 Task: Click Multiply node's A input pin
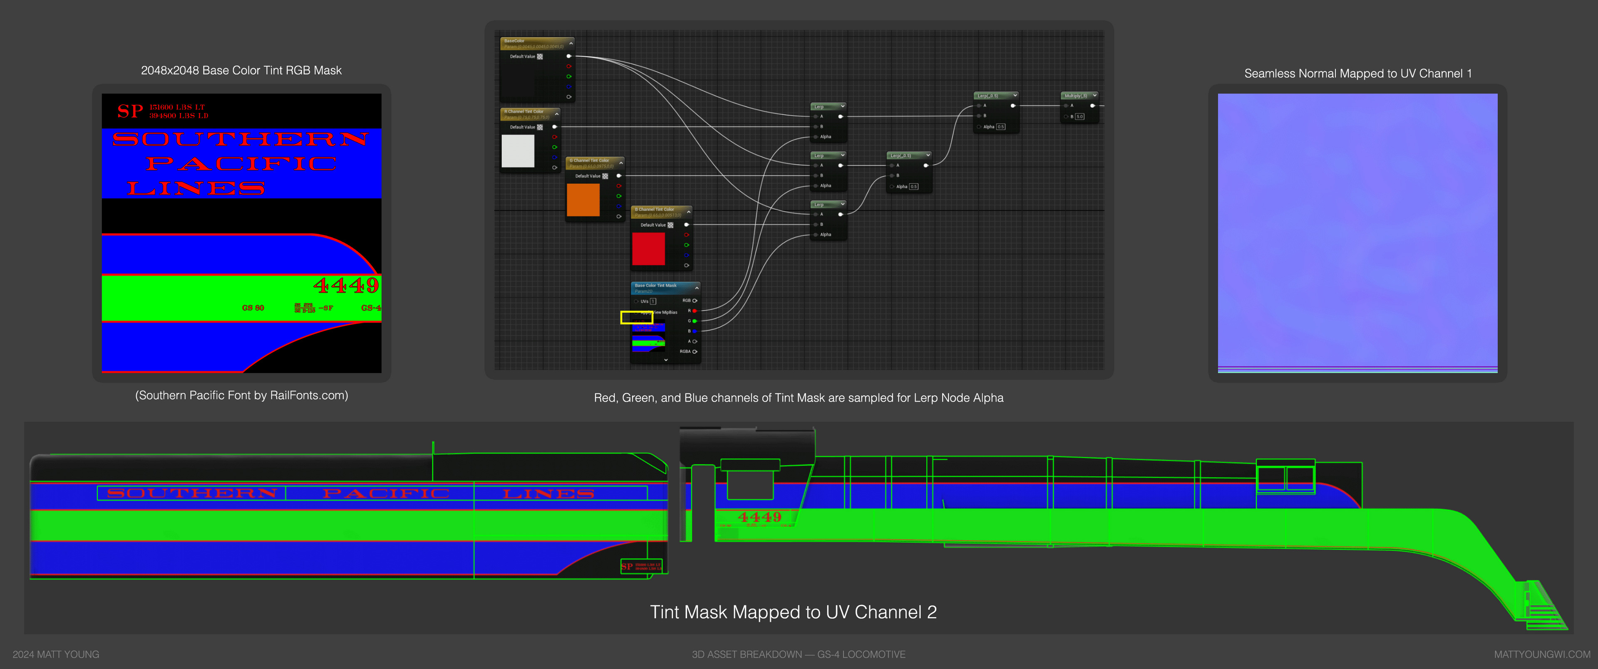(1066, 106)
